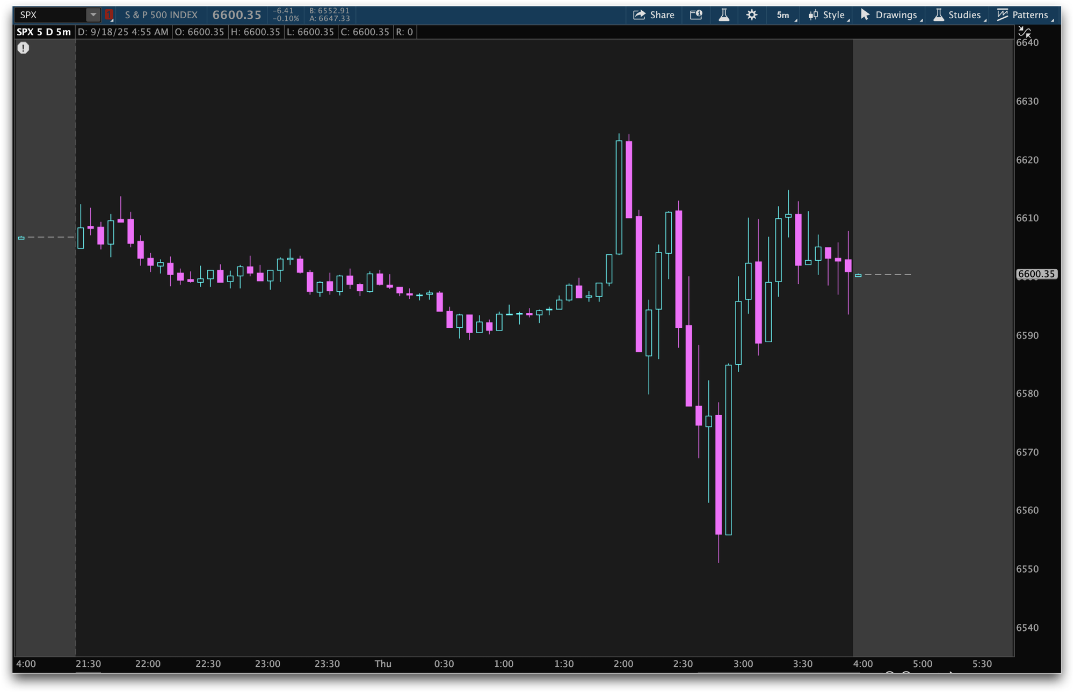Click the exclamation warning icon on chart
Screen dimensions: 1074x692
(23, 48)
